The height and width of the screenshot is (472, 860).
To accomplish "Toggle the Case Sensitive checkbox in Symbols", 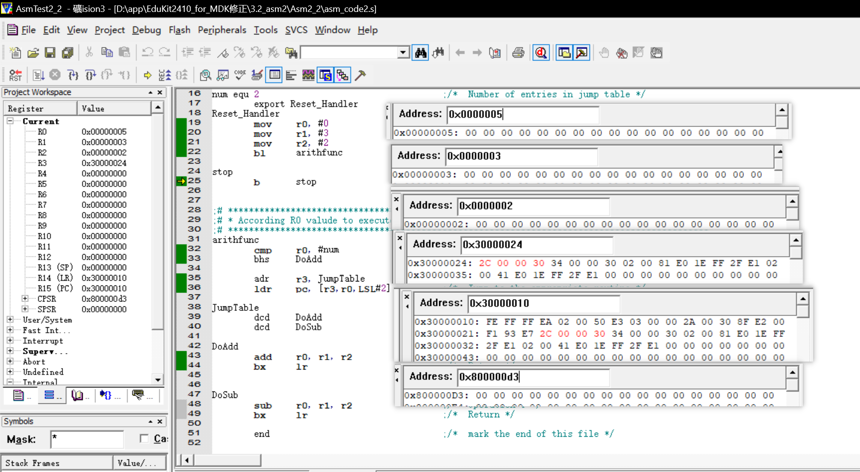I will [144, 438].
